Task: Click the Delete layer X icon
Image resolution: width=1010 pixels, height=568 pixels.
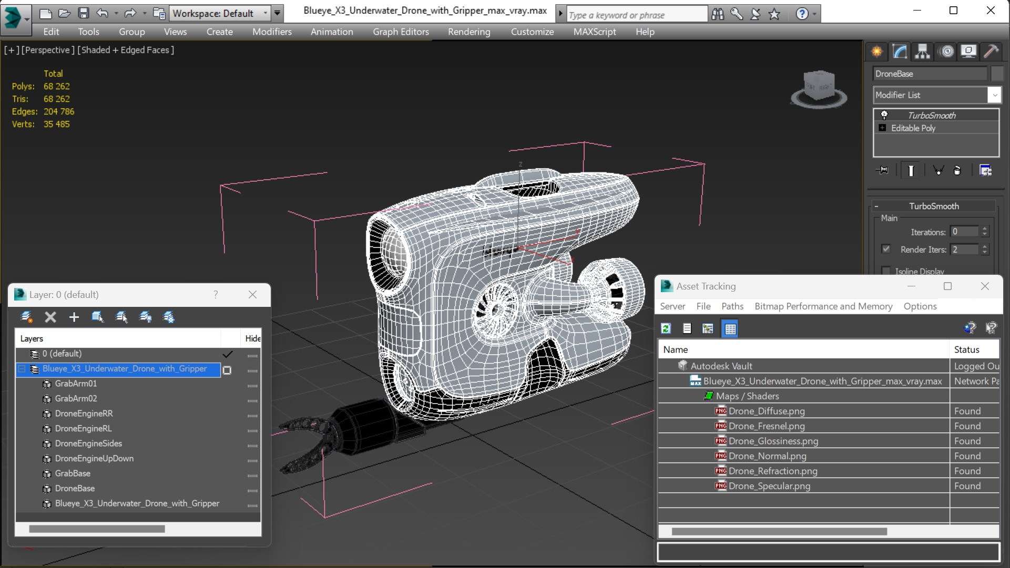Action: [x=50, y=317]
